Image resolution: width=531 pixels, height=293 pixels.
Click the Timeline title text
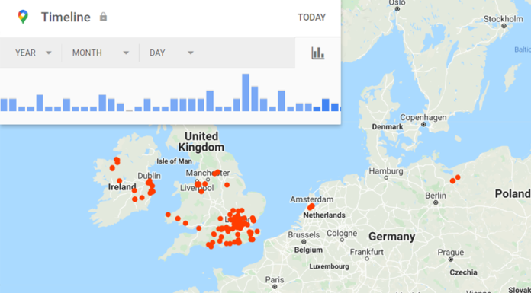(x=66, y=17)
